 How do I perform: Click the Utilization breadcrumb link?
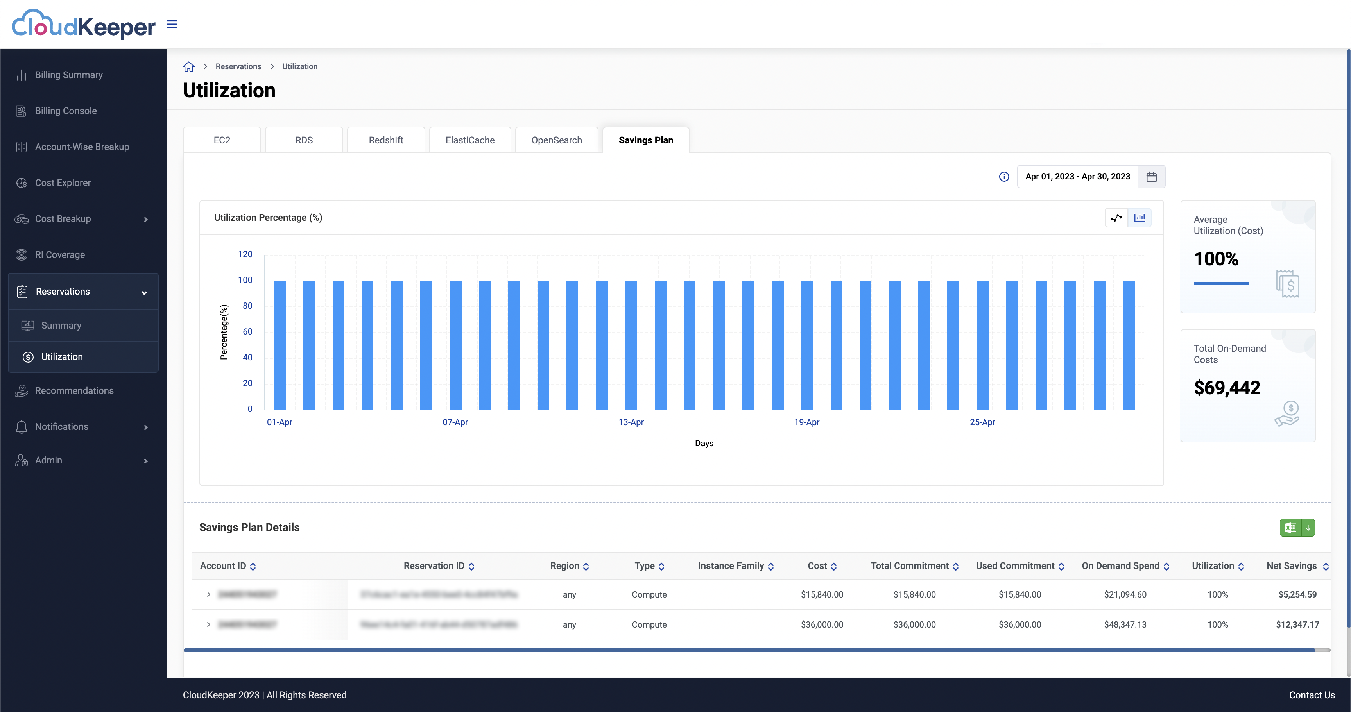coord(300,66)
